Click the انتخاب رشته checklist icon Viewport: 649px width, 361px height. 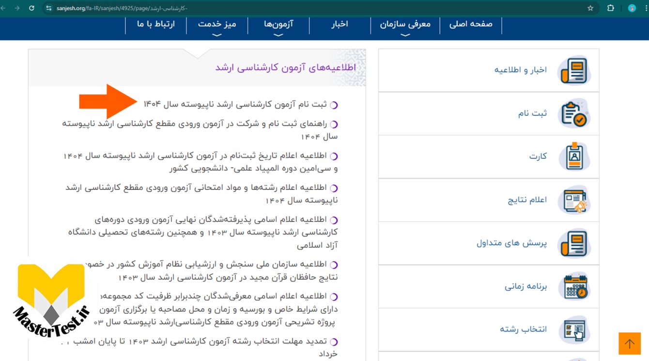(x=574, y=329)
